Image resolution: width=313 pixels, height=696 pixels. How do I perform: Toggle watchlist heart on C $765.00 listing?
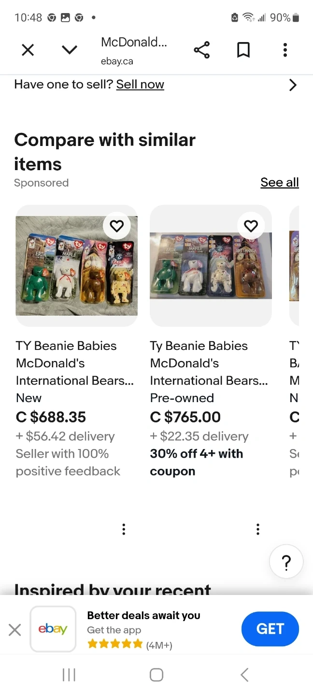[x=251, y=226]
